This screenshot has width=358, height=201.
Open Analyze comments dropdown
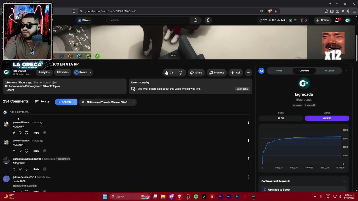(x=66, y=102)
